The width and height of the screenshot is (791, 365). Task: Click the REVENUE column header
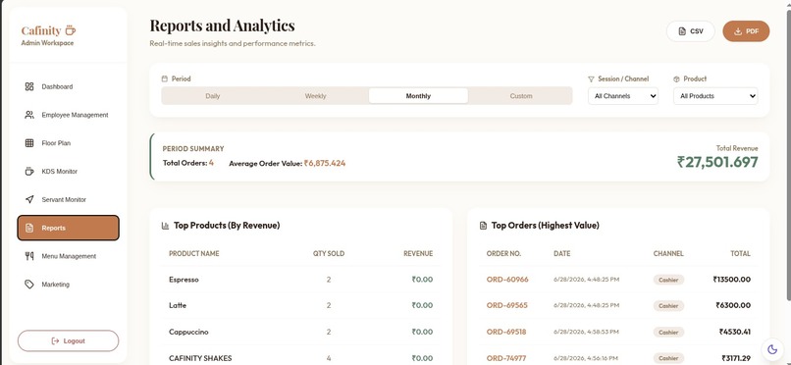pyautogui.click(x=418, y=253)
